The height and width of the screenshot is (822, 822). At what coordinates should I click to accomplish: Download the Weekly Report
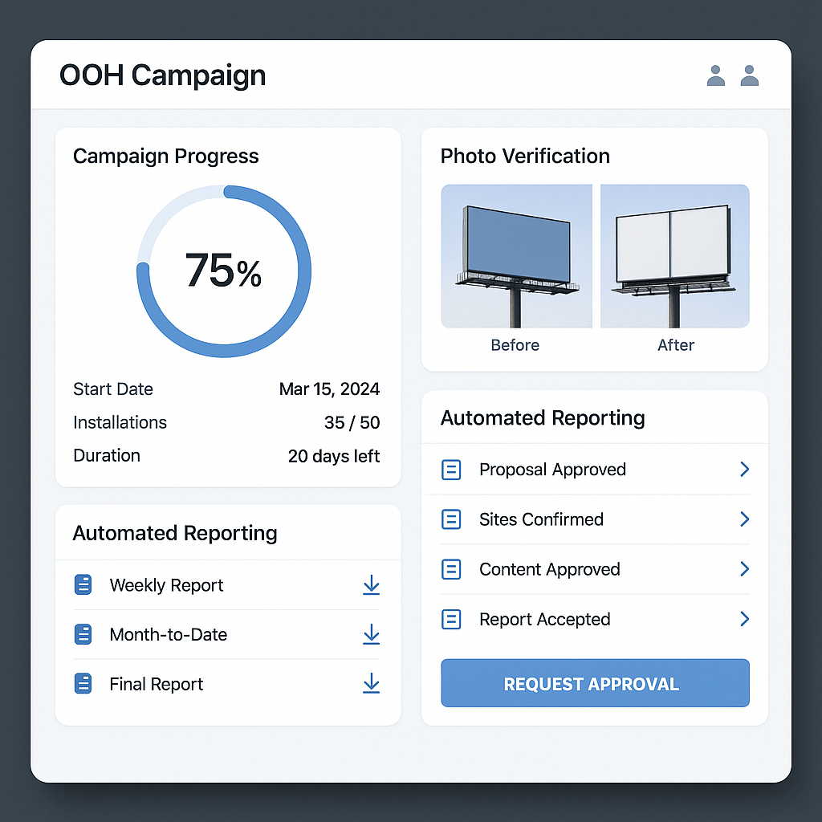(371, 585)
